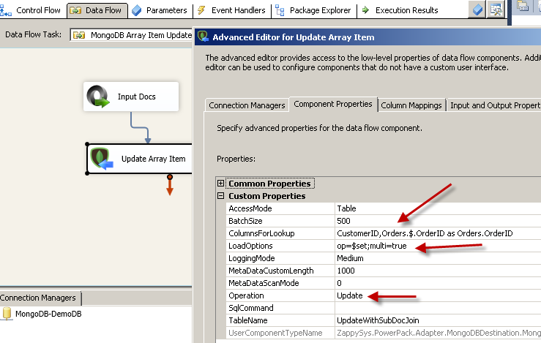This screenshot has height=343, width=541.
Task: Select the AccessMode property row
Action: point(384,208)
